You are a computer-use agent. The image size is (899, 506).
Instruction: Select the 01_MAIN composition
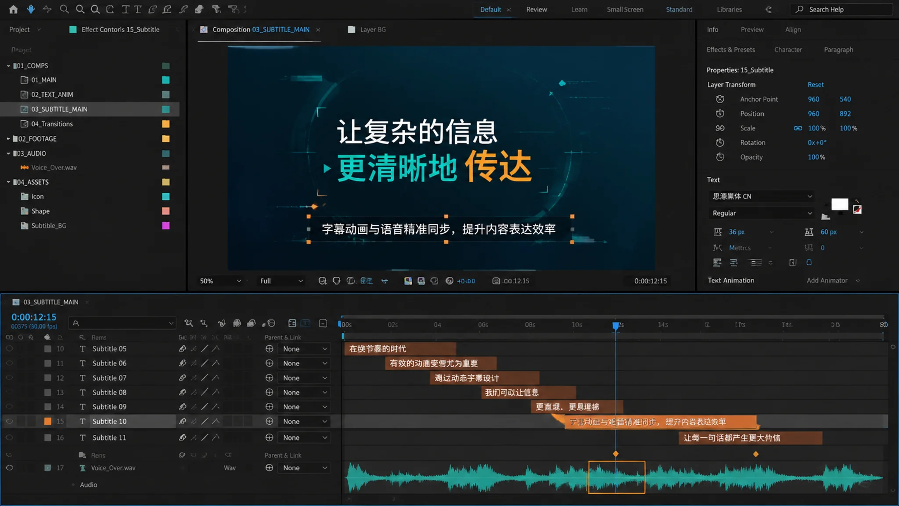point(43,80)
